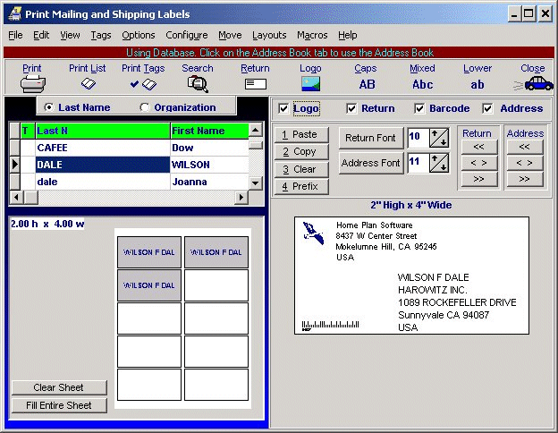Click the Clear Sheet button

pos(59,387)
